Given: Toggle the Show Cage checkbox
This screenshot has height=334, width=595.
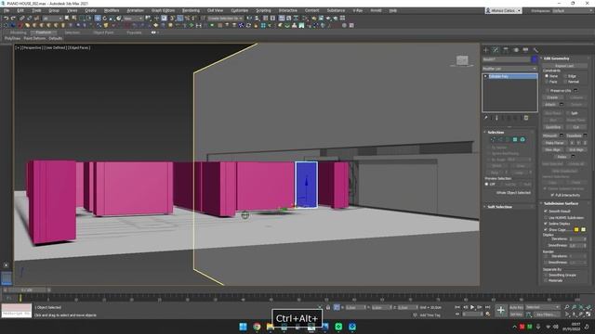Looking at the screenshot, I should [546, 229].
